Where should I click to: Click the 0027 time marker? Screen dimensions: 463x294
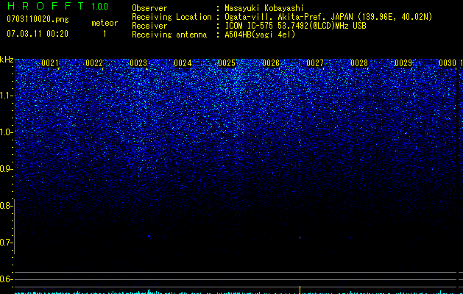coord(315,63)
